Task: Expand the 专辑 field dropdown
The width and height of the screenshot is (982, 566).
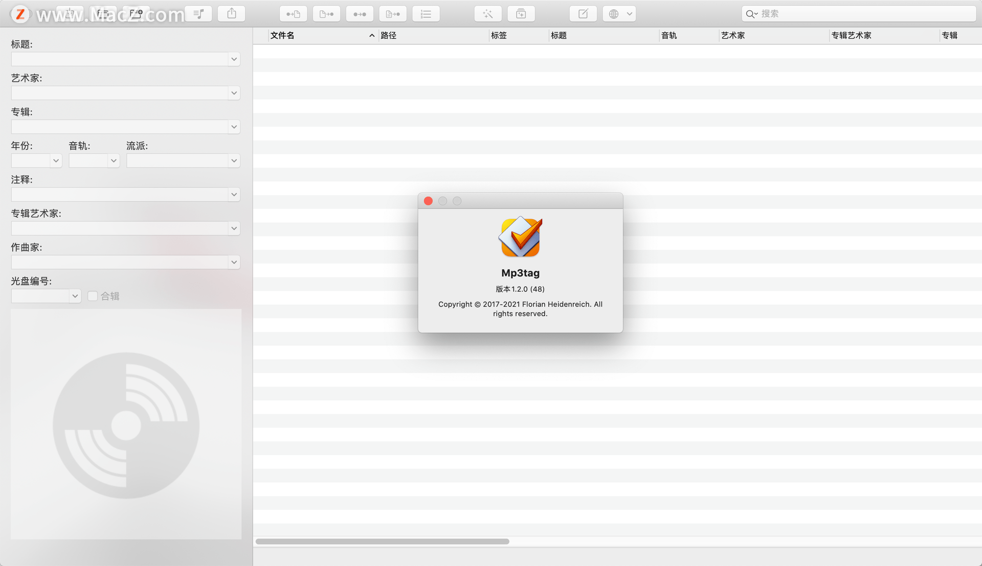Action: point(234,127)
